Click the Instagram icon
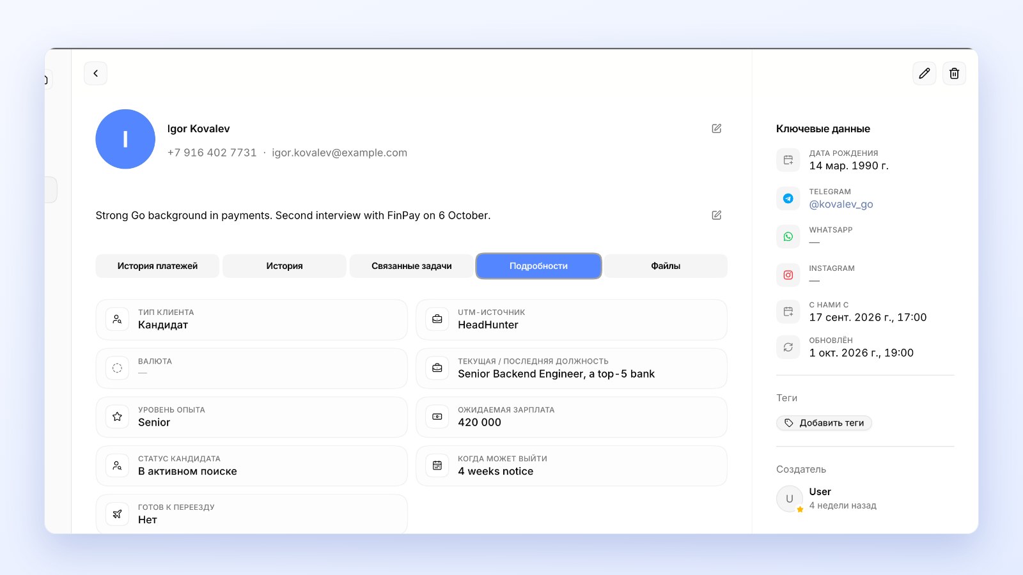 coord(788,275)
